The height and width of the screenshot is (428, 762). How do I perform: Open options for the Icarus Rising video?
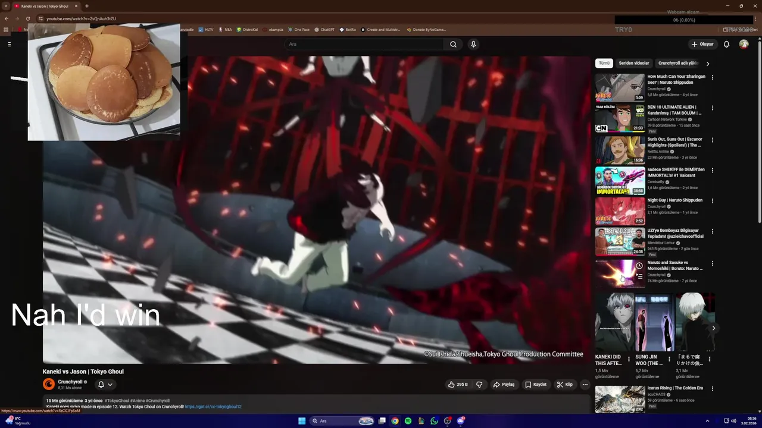pos(712,389)
